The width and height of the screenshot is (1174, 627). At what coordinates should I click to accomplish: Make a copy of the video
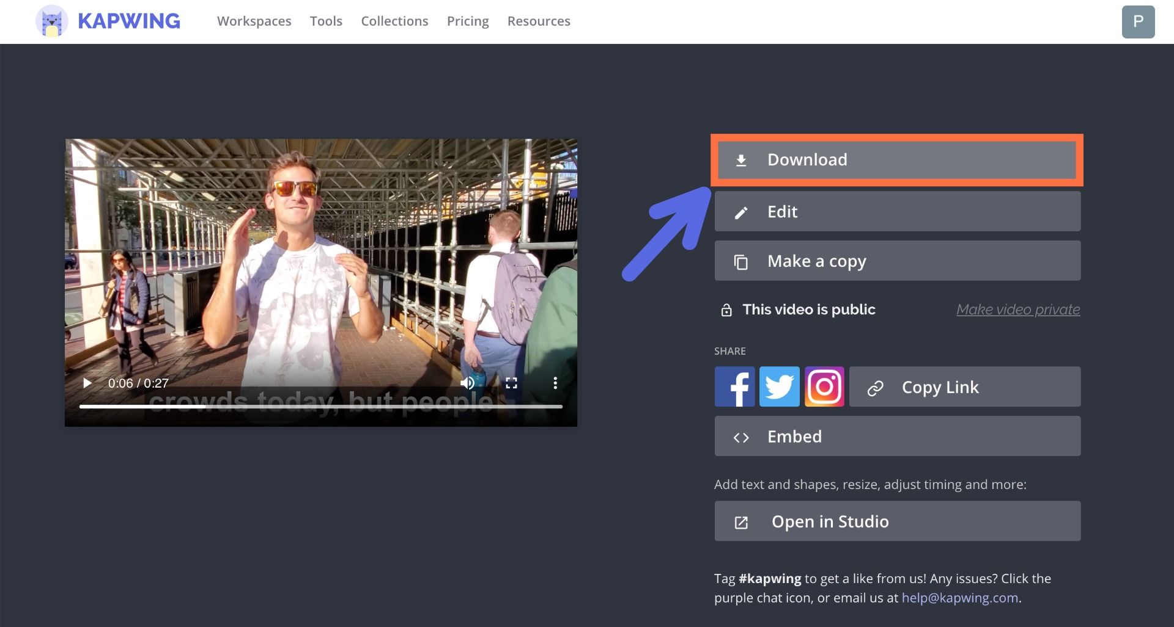click(896, 261)
